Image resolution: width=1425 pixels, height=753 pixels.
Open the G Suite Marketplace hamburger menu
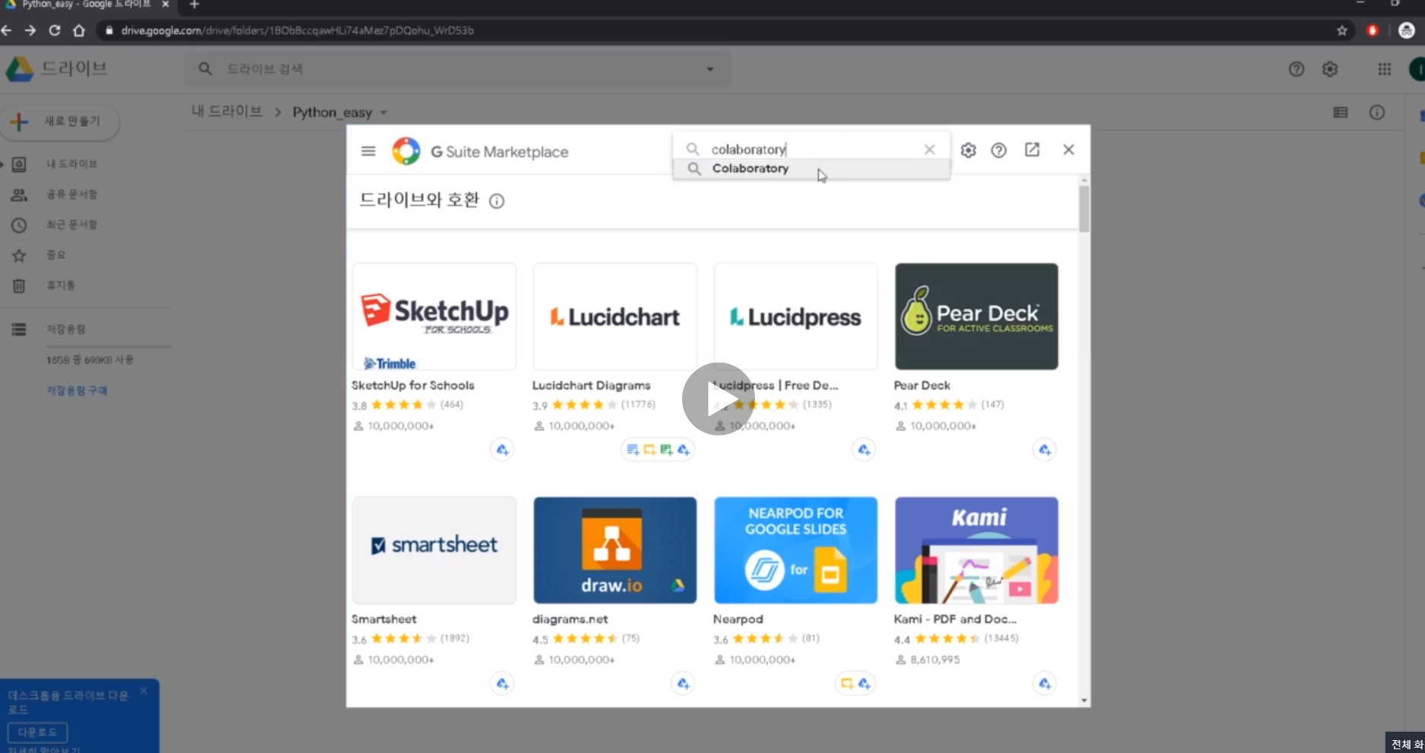point(368,151)
